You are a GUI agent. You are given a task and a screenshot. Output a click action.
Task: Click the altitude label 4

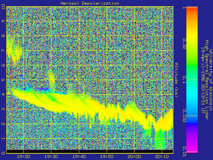(x=3, y=94)
